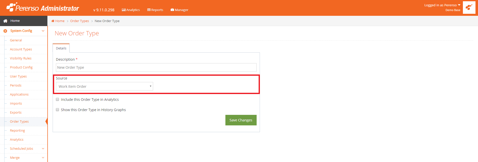Open Product Config in sidebar
This screenshot has height=162, width=478.
coord(21,67)
